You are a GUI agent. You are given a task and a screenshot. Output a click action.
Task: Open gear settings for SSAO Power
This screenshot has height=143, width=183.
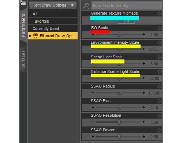click(x=159, y=130)
